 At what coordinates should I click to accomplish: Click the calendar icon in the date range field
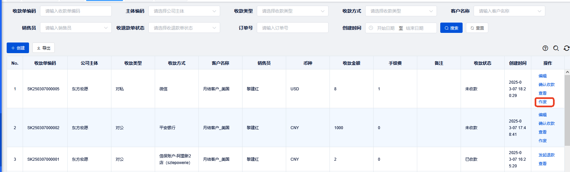371,28
